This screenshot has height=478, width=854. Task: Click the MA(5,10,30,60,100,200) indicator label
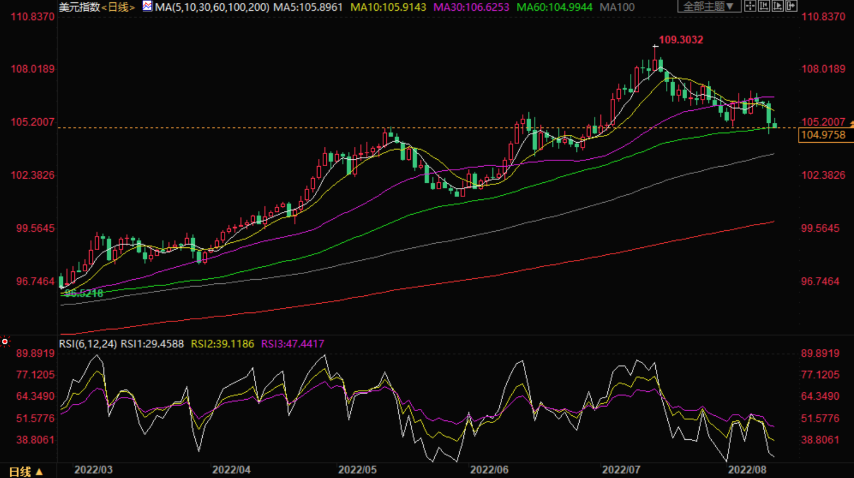[x=212, y=7]
